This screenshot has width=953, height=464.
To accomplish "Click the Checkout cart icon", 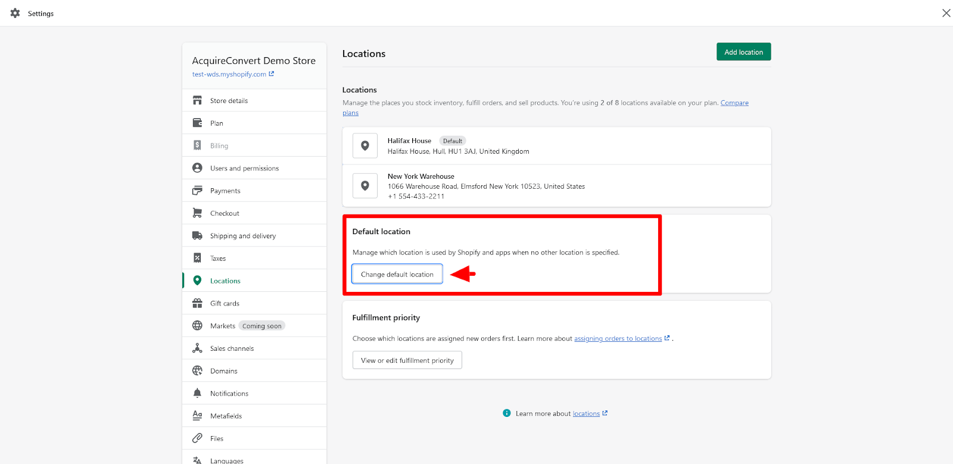I will click(197, 213).
